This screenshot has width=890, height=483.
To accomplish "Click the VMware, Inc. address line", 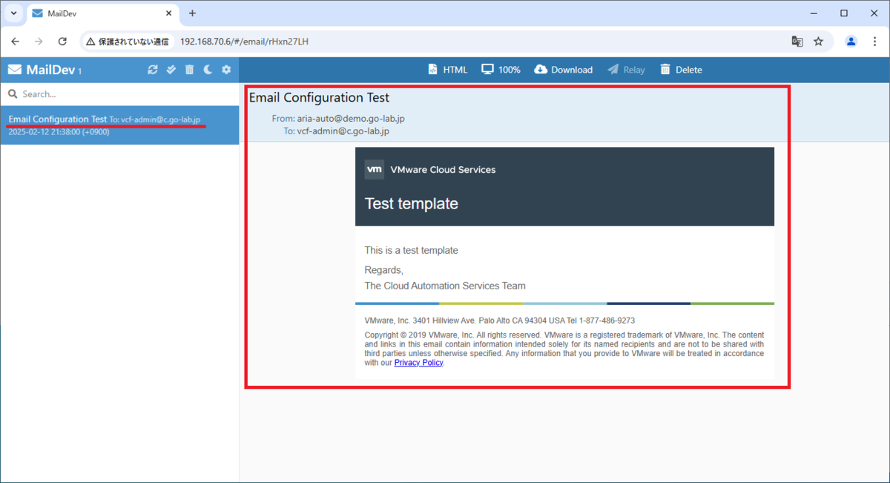I will (x=500, y=321).
